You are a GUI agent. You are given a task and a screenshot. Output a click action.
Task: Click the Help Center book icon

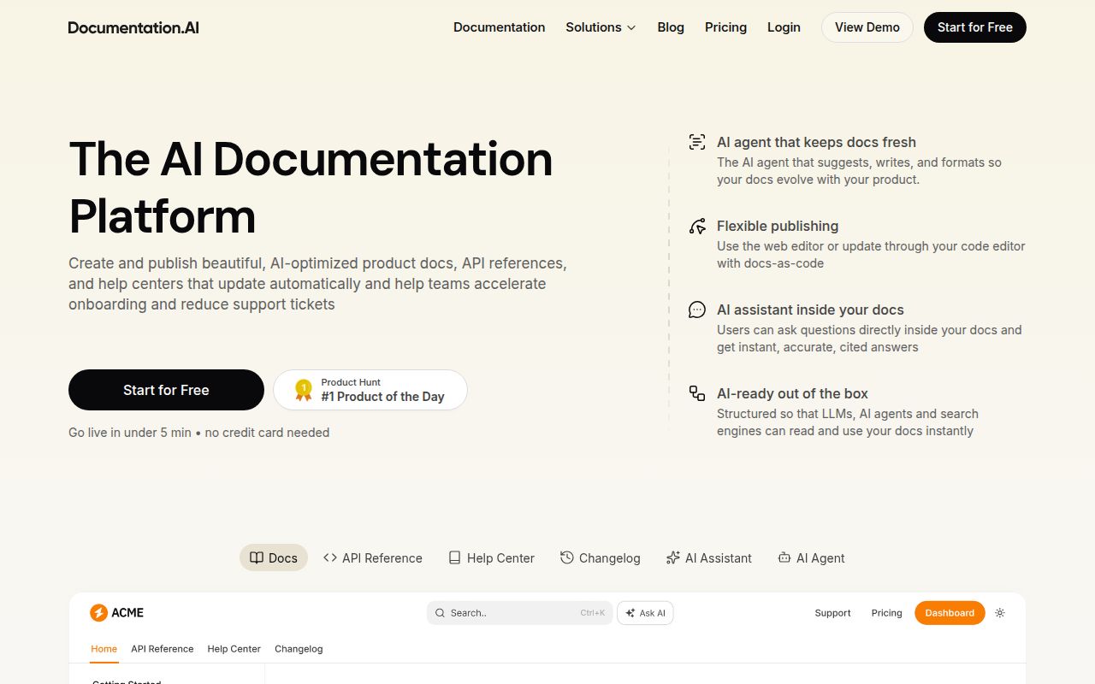point(455,557)
